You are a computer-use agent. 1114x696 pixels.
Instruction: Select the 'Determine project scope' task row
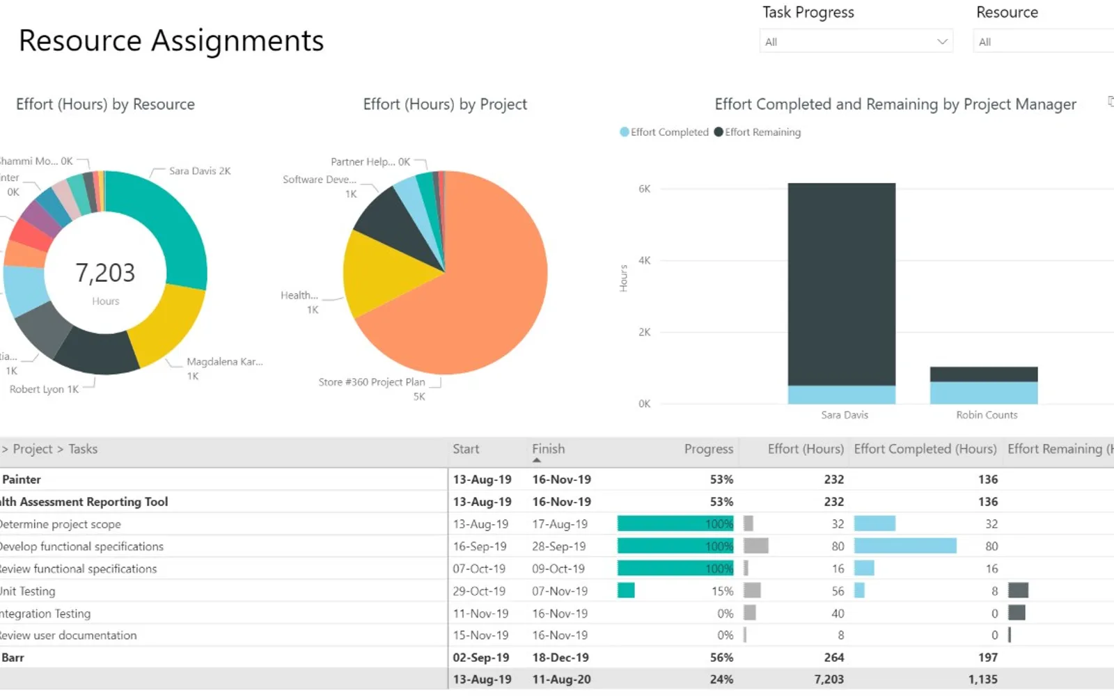tap(557, 524)
